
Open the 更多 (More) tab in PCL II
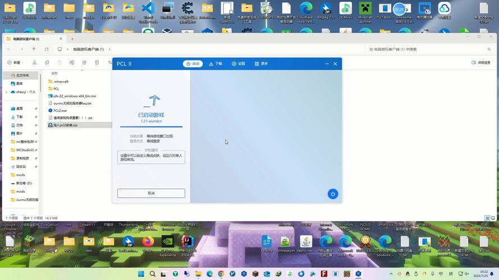coord(261,64)
